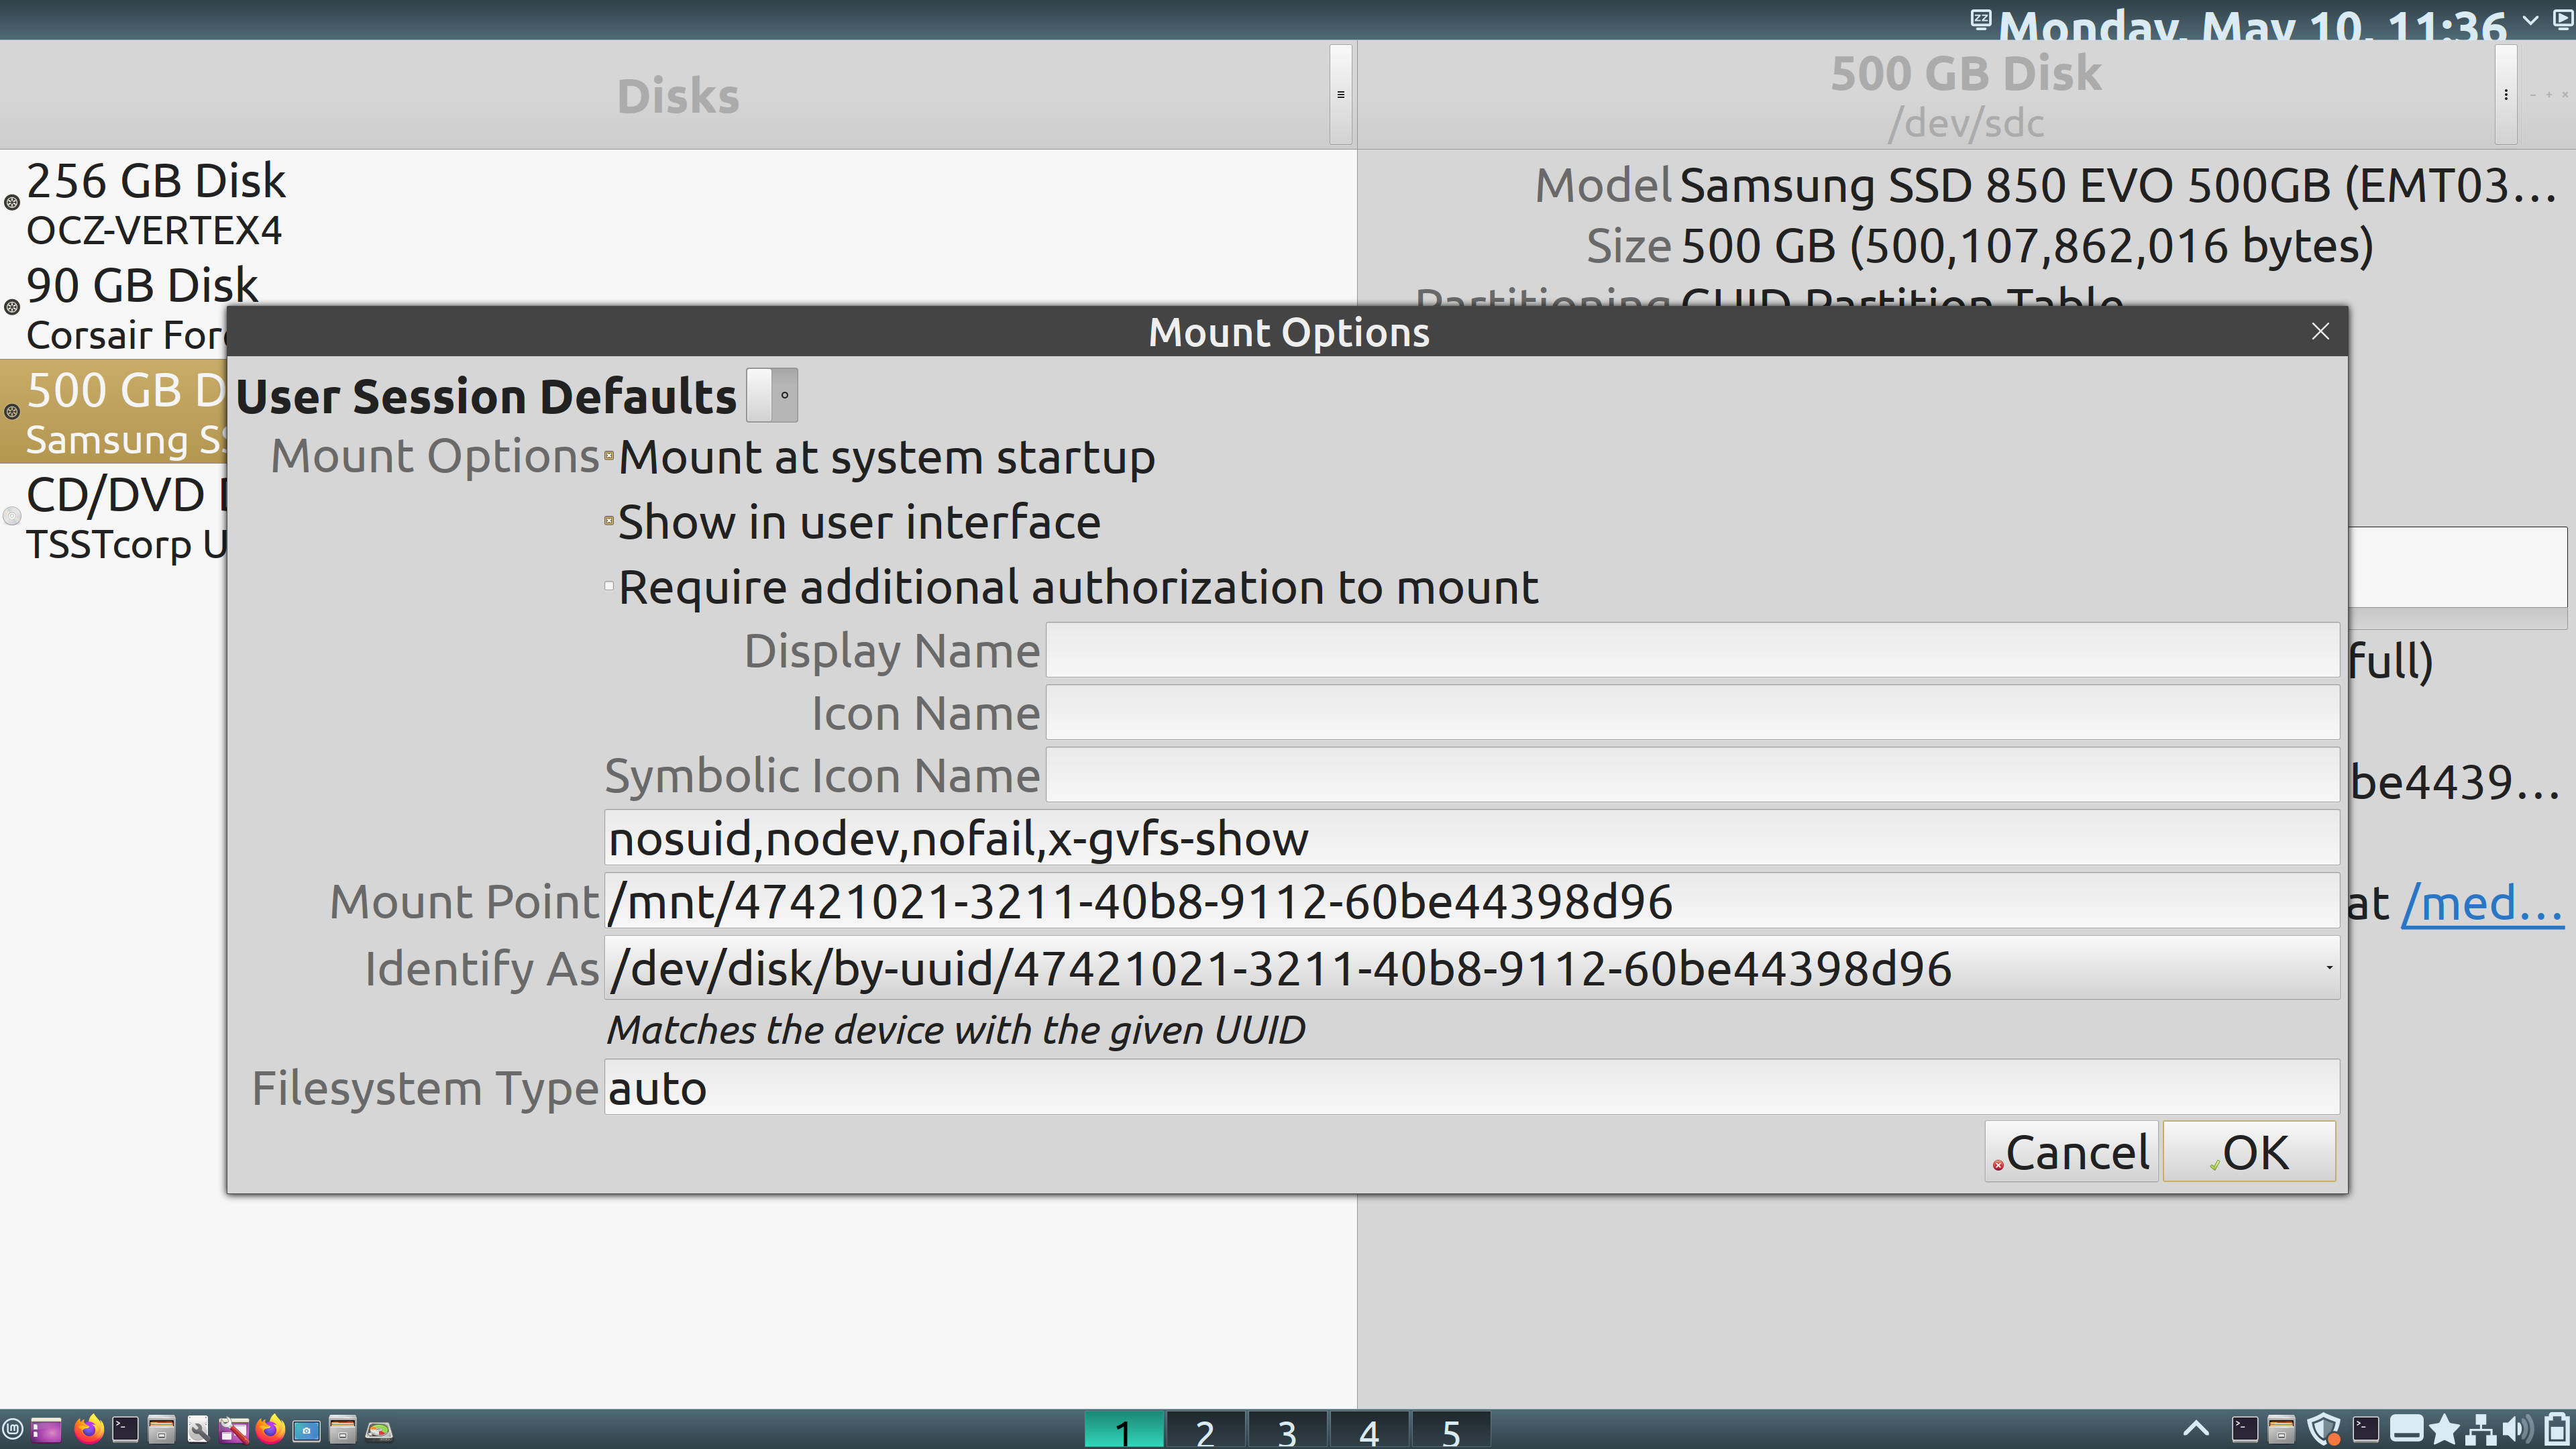This screenshot has width=2576, height=1449.
Task: Toggle User Session Defaults switch
Action: tap(772, 395)
